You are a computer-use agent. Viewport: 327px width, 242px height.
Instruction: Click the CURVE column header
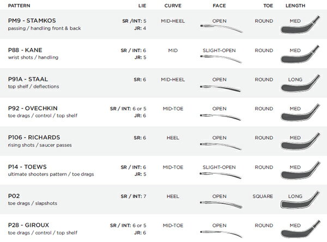173,4
